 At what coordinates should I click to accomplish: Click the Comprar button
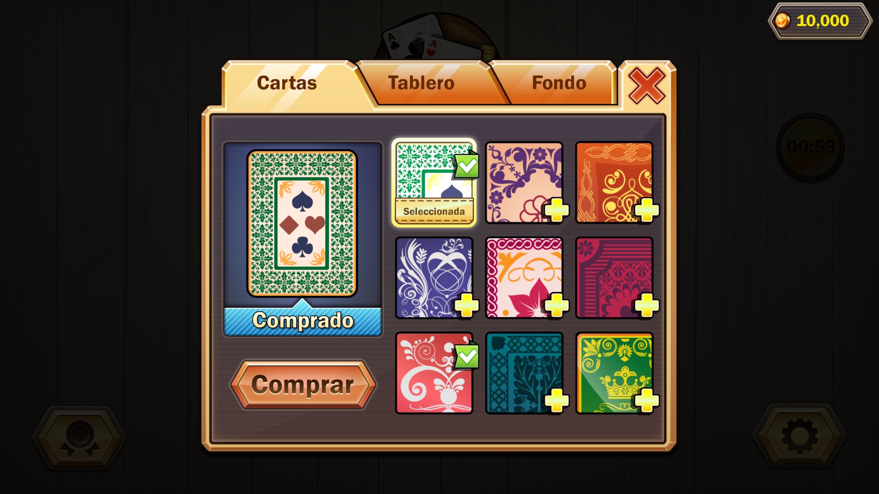coord(303,385)
